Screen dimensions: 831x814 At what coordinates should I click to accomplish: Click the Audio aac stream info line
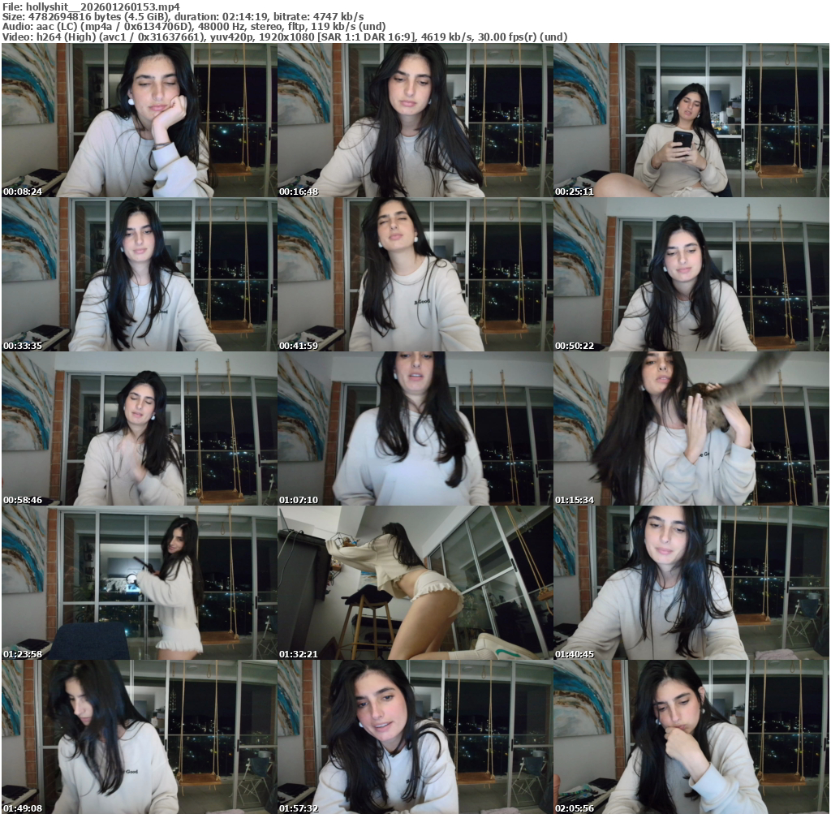tap(194, 27)
